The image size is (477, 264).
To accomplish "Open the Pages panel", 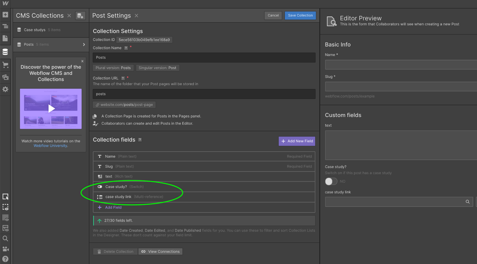I will click(x=5, y=38).
